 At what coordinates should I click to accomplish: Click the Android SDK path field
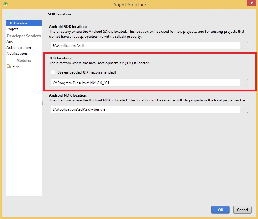tap(145, 45)
